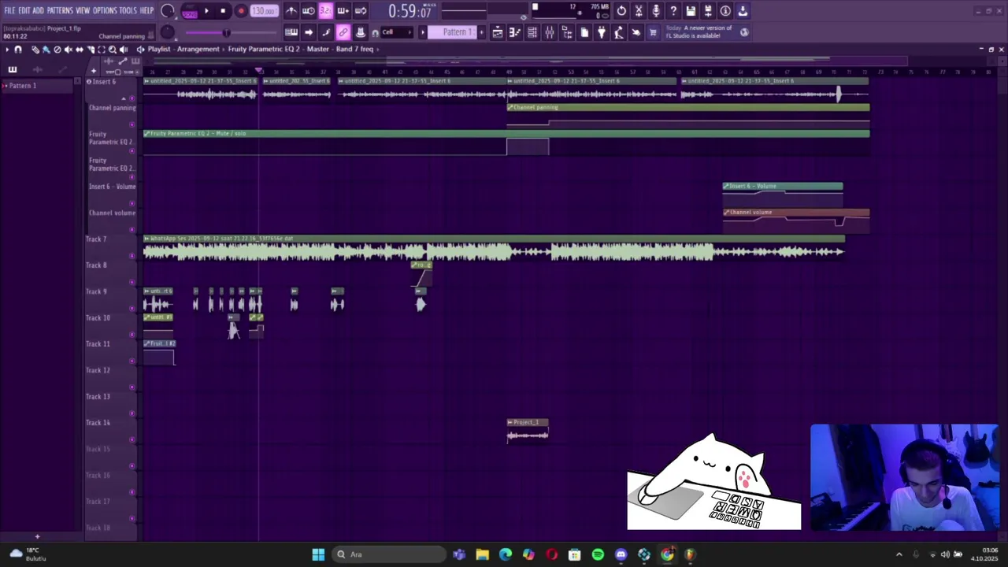Open the Mixer view icon
Image resolution: width=1008 pixels, height=567 pixels.
click(x=550, y=32)
